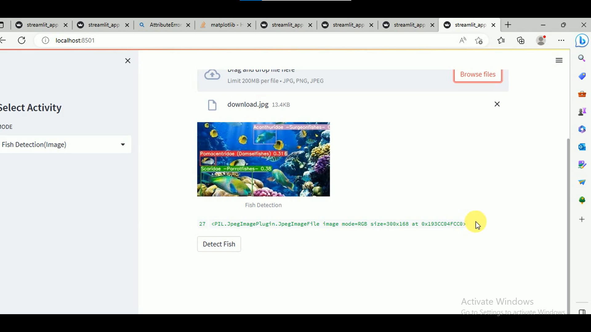Image resolution: width=591 pixels, height=332 pixels.
Task: Click the Bing chat icon in sidebar
Action: [582, 41]
